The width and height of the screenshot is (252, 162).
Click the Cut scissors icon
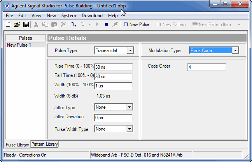36,24
